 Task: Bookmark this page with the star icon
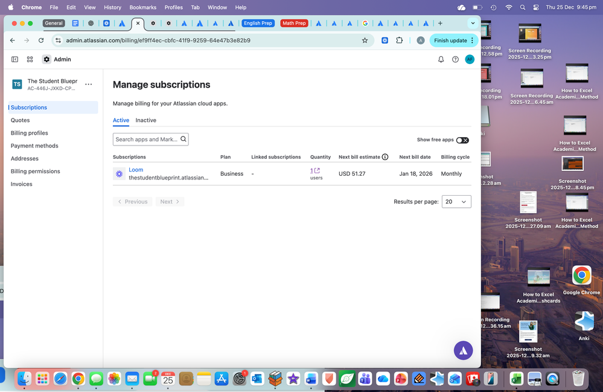(365, 40)
